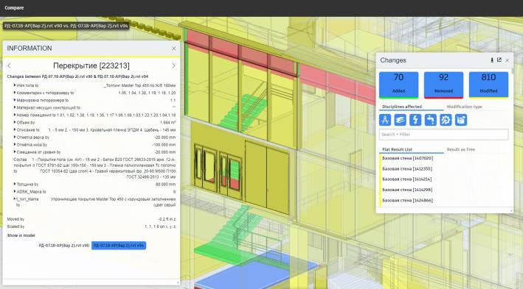Switch to Result as Tree tab

460,150
